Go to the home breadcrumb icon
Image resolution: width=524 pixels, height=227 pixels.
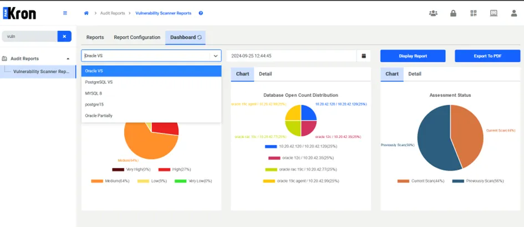(86, 13)
